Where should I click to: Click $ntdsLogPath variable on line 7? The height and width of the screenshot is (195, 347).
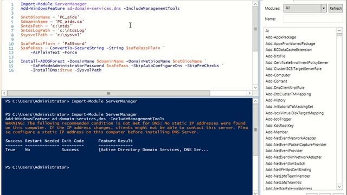[35, 30]
